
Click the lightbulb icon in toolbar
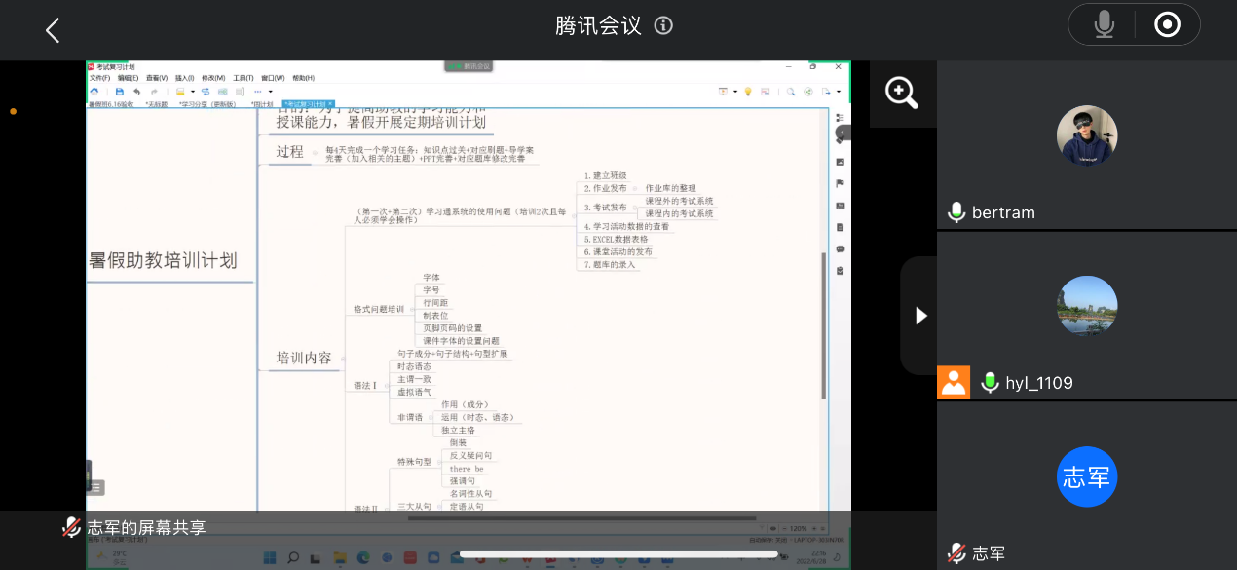748,92
